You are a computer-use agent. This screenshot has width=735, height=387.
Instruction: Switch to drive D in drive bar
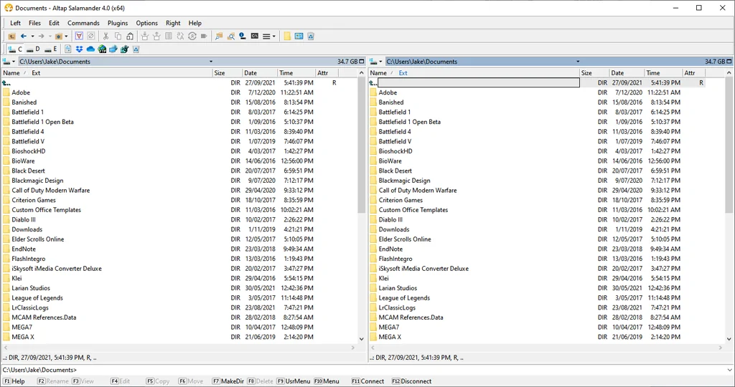(33, 49)
